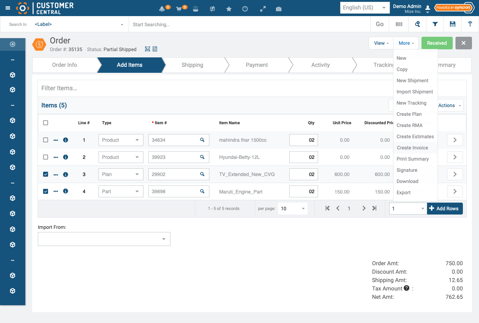479x323 pixels.
Task: Open the Tax Amount help tooltip
Action: point(406,288)
